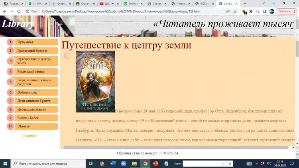Click the browser back arrow
This screenshot has height=168, width=299.
(x=4, y=12)
